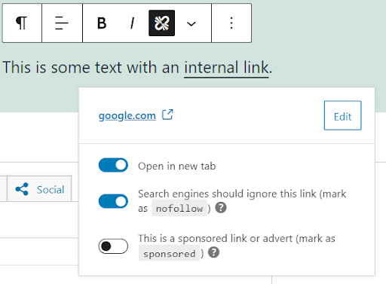Click the help icon next to sponsored
This screenshot has width=386, height=284.
pos(214,252)
